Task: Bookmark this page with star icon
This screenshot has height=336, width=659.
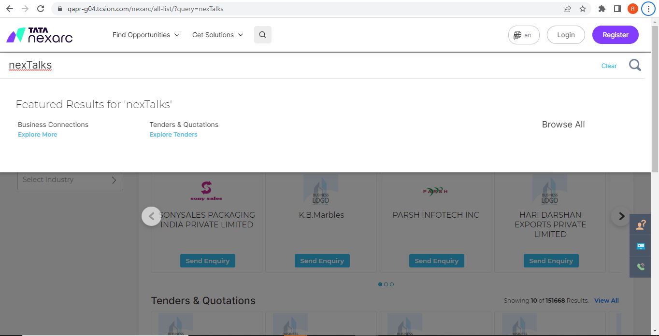Action: pos(583,9)
